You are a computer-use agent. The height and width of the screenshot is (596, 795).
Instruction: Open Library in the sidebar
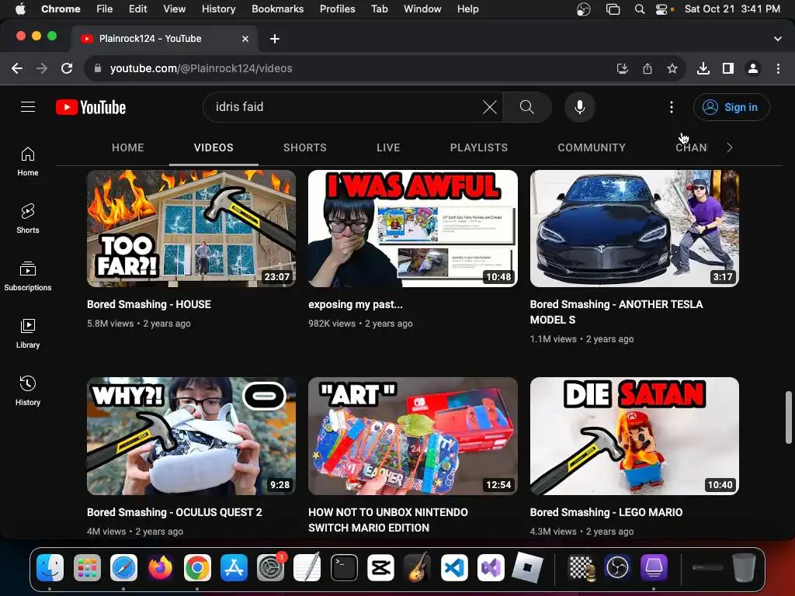click(x=28, y=333)
